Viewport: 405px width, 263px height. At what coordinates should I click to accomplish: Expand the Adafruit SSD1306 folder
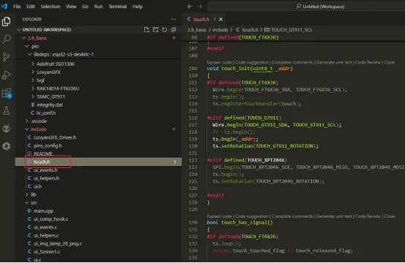[56, 64]
